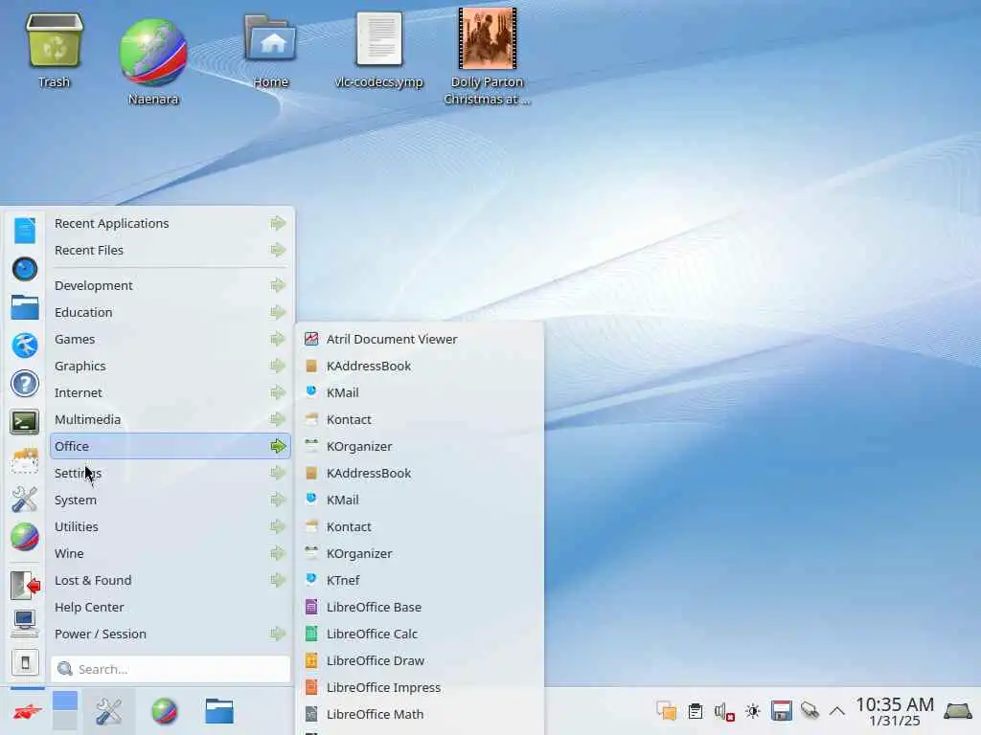Expand the Lost & Found submenu
Image resolution: width=981 pixels, height=735 pixels.
click(x=171, y=581)
